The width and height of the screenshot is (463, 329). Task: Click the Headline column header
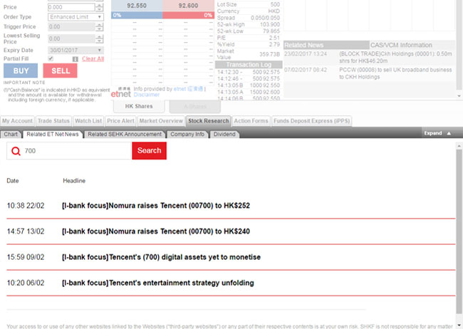coord(74,181)
